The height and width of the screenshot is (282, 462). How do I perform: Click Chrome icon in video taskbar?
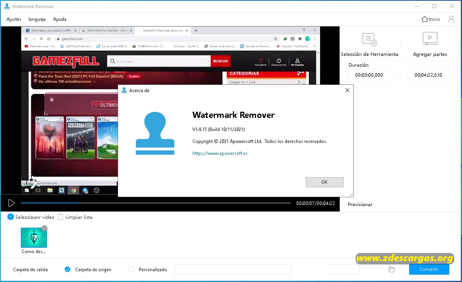click(73, 190)
